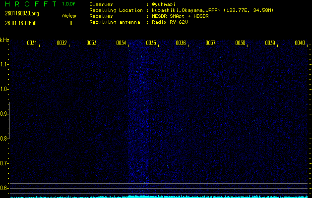Click the 0.9 kHz axis label

pos(3,114)
